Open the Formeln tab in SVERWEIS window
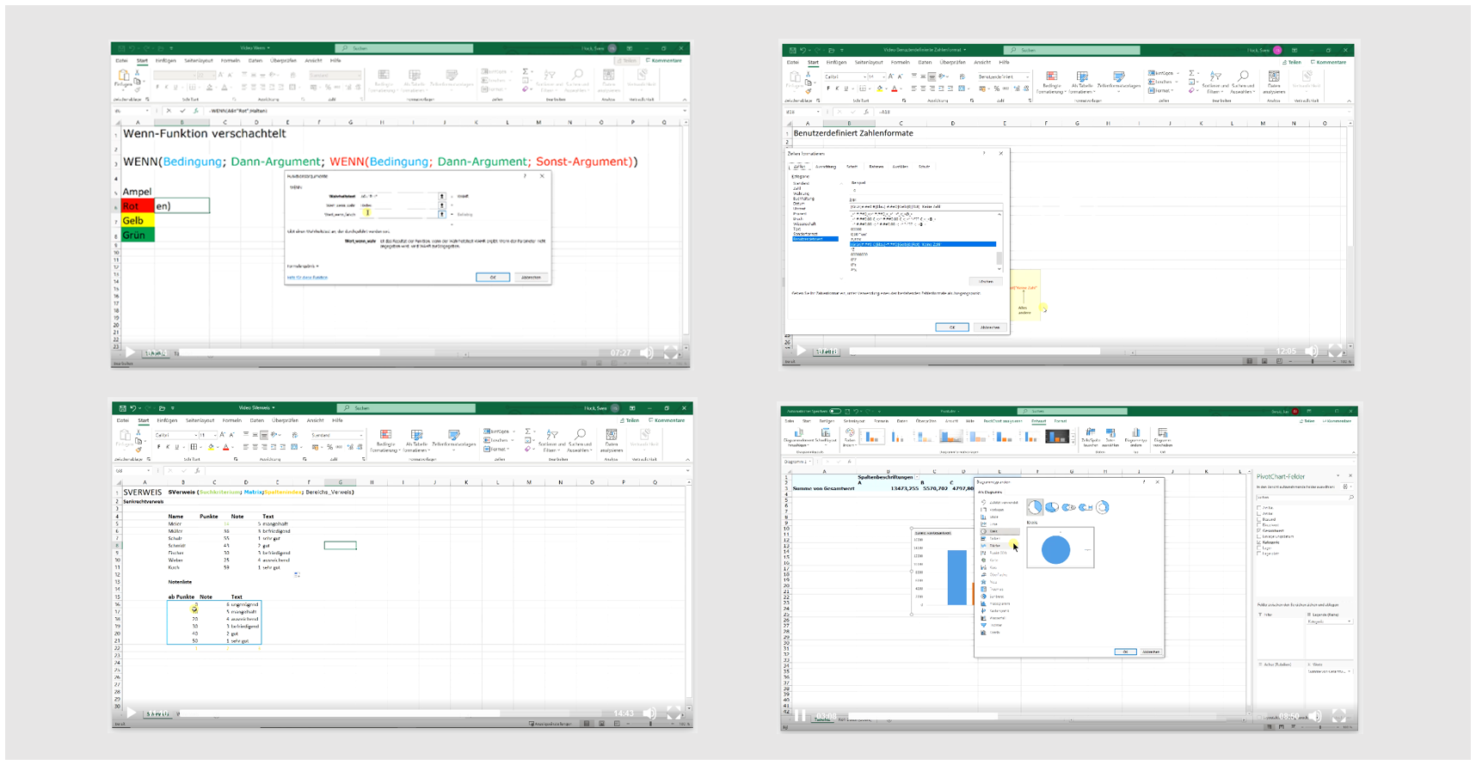The image size is (1476, 765). pos(231,420)
